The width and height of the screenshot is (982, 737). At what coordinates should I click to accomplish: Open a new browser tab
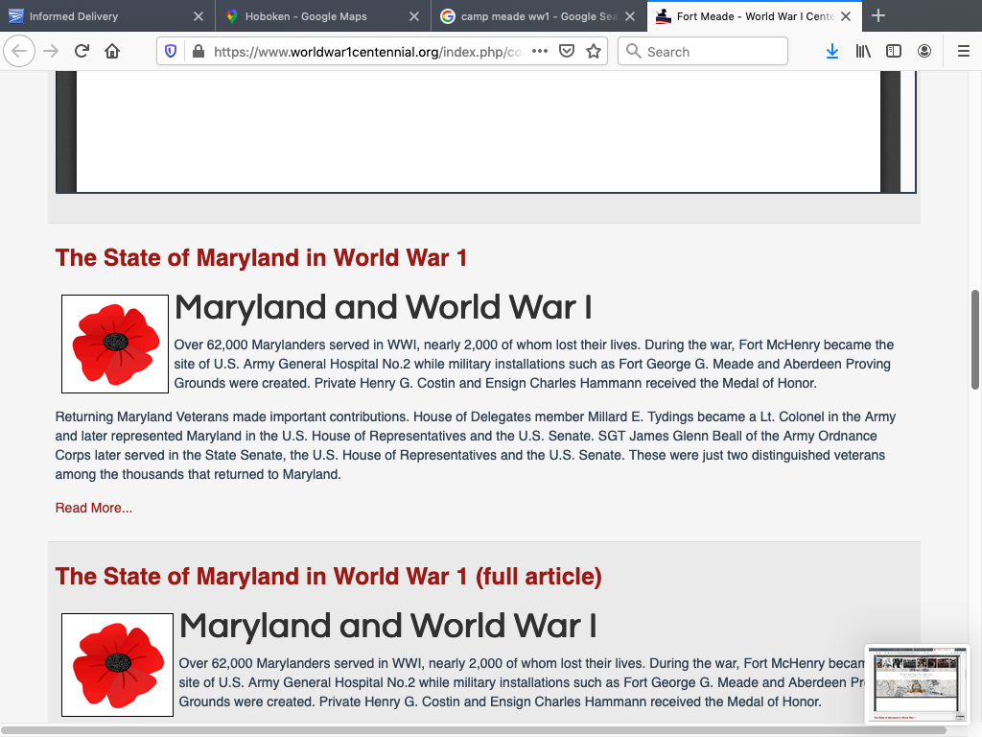tap(878, 16)
